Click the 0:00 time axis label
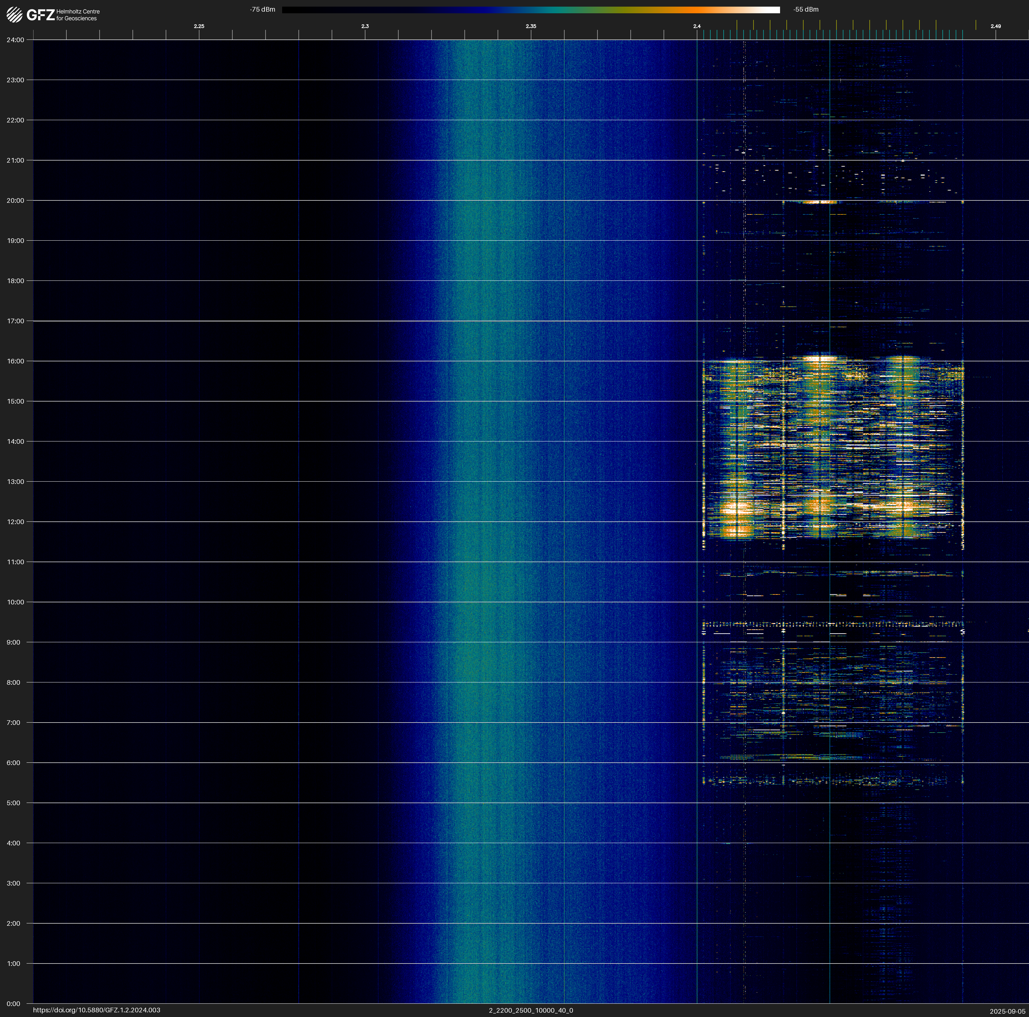The image size is (1029, 1017). pos(13,1004)
